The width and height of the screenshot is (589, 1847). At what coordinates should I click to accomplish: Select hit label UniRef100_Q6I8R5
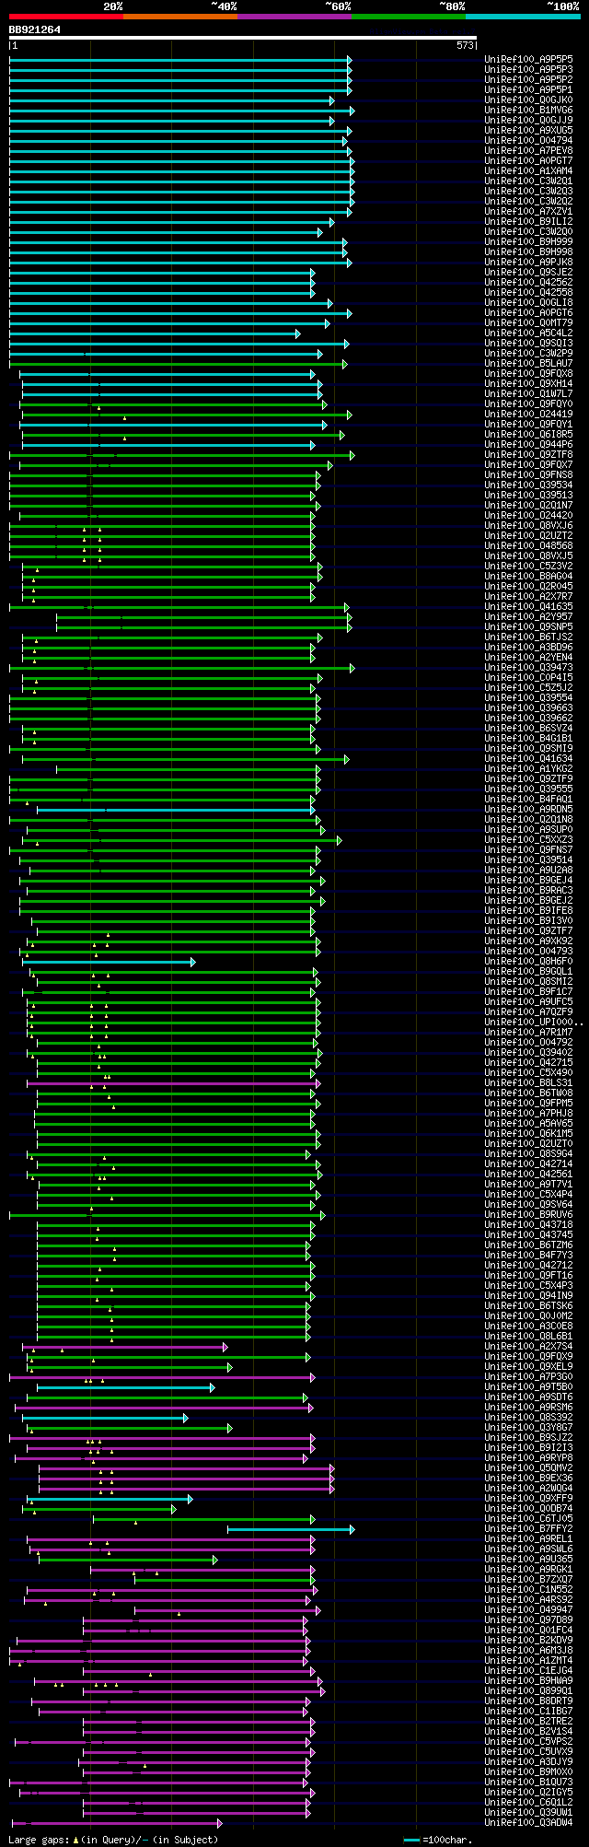pos(528,434)
